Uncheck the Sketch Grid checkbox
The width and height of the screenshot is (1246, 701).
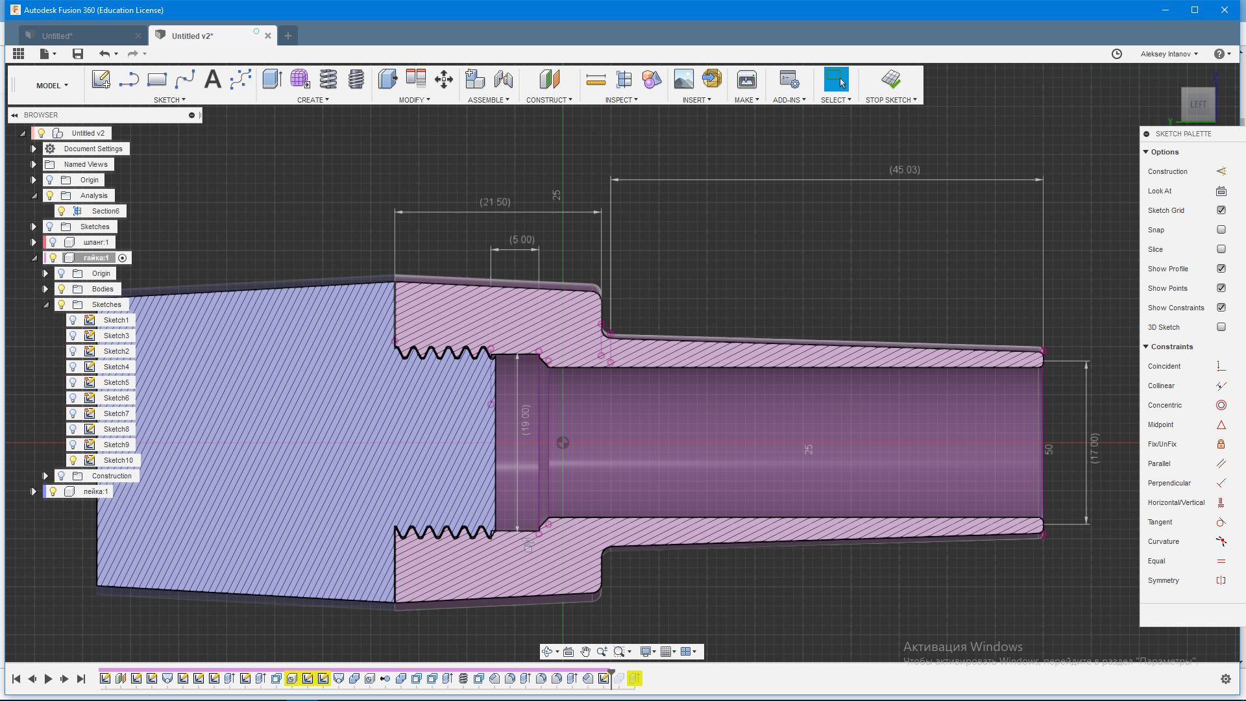[x=1221, y=210]
